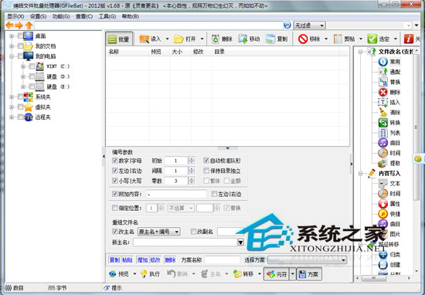Click the orange back arrow

pos(9,25)
